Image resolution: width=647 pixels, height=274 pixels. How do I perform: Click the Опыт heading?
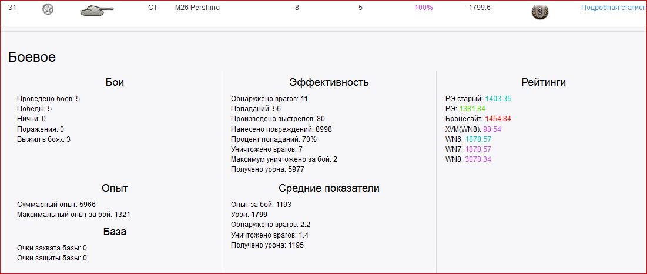point(115,188)
